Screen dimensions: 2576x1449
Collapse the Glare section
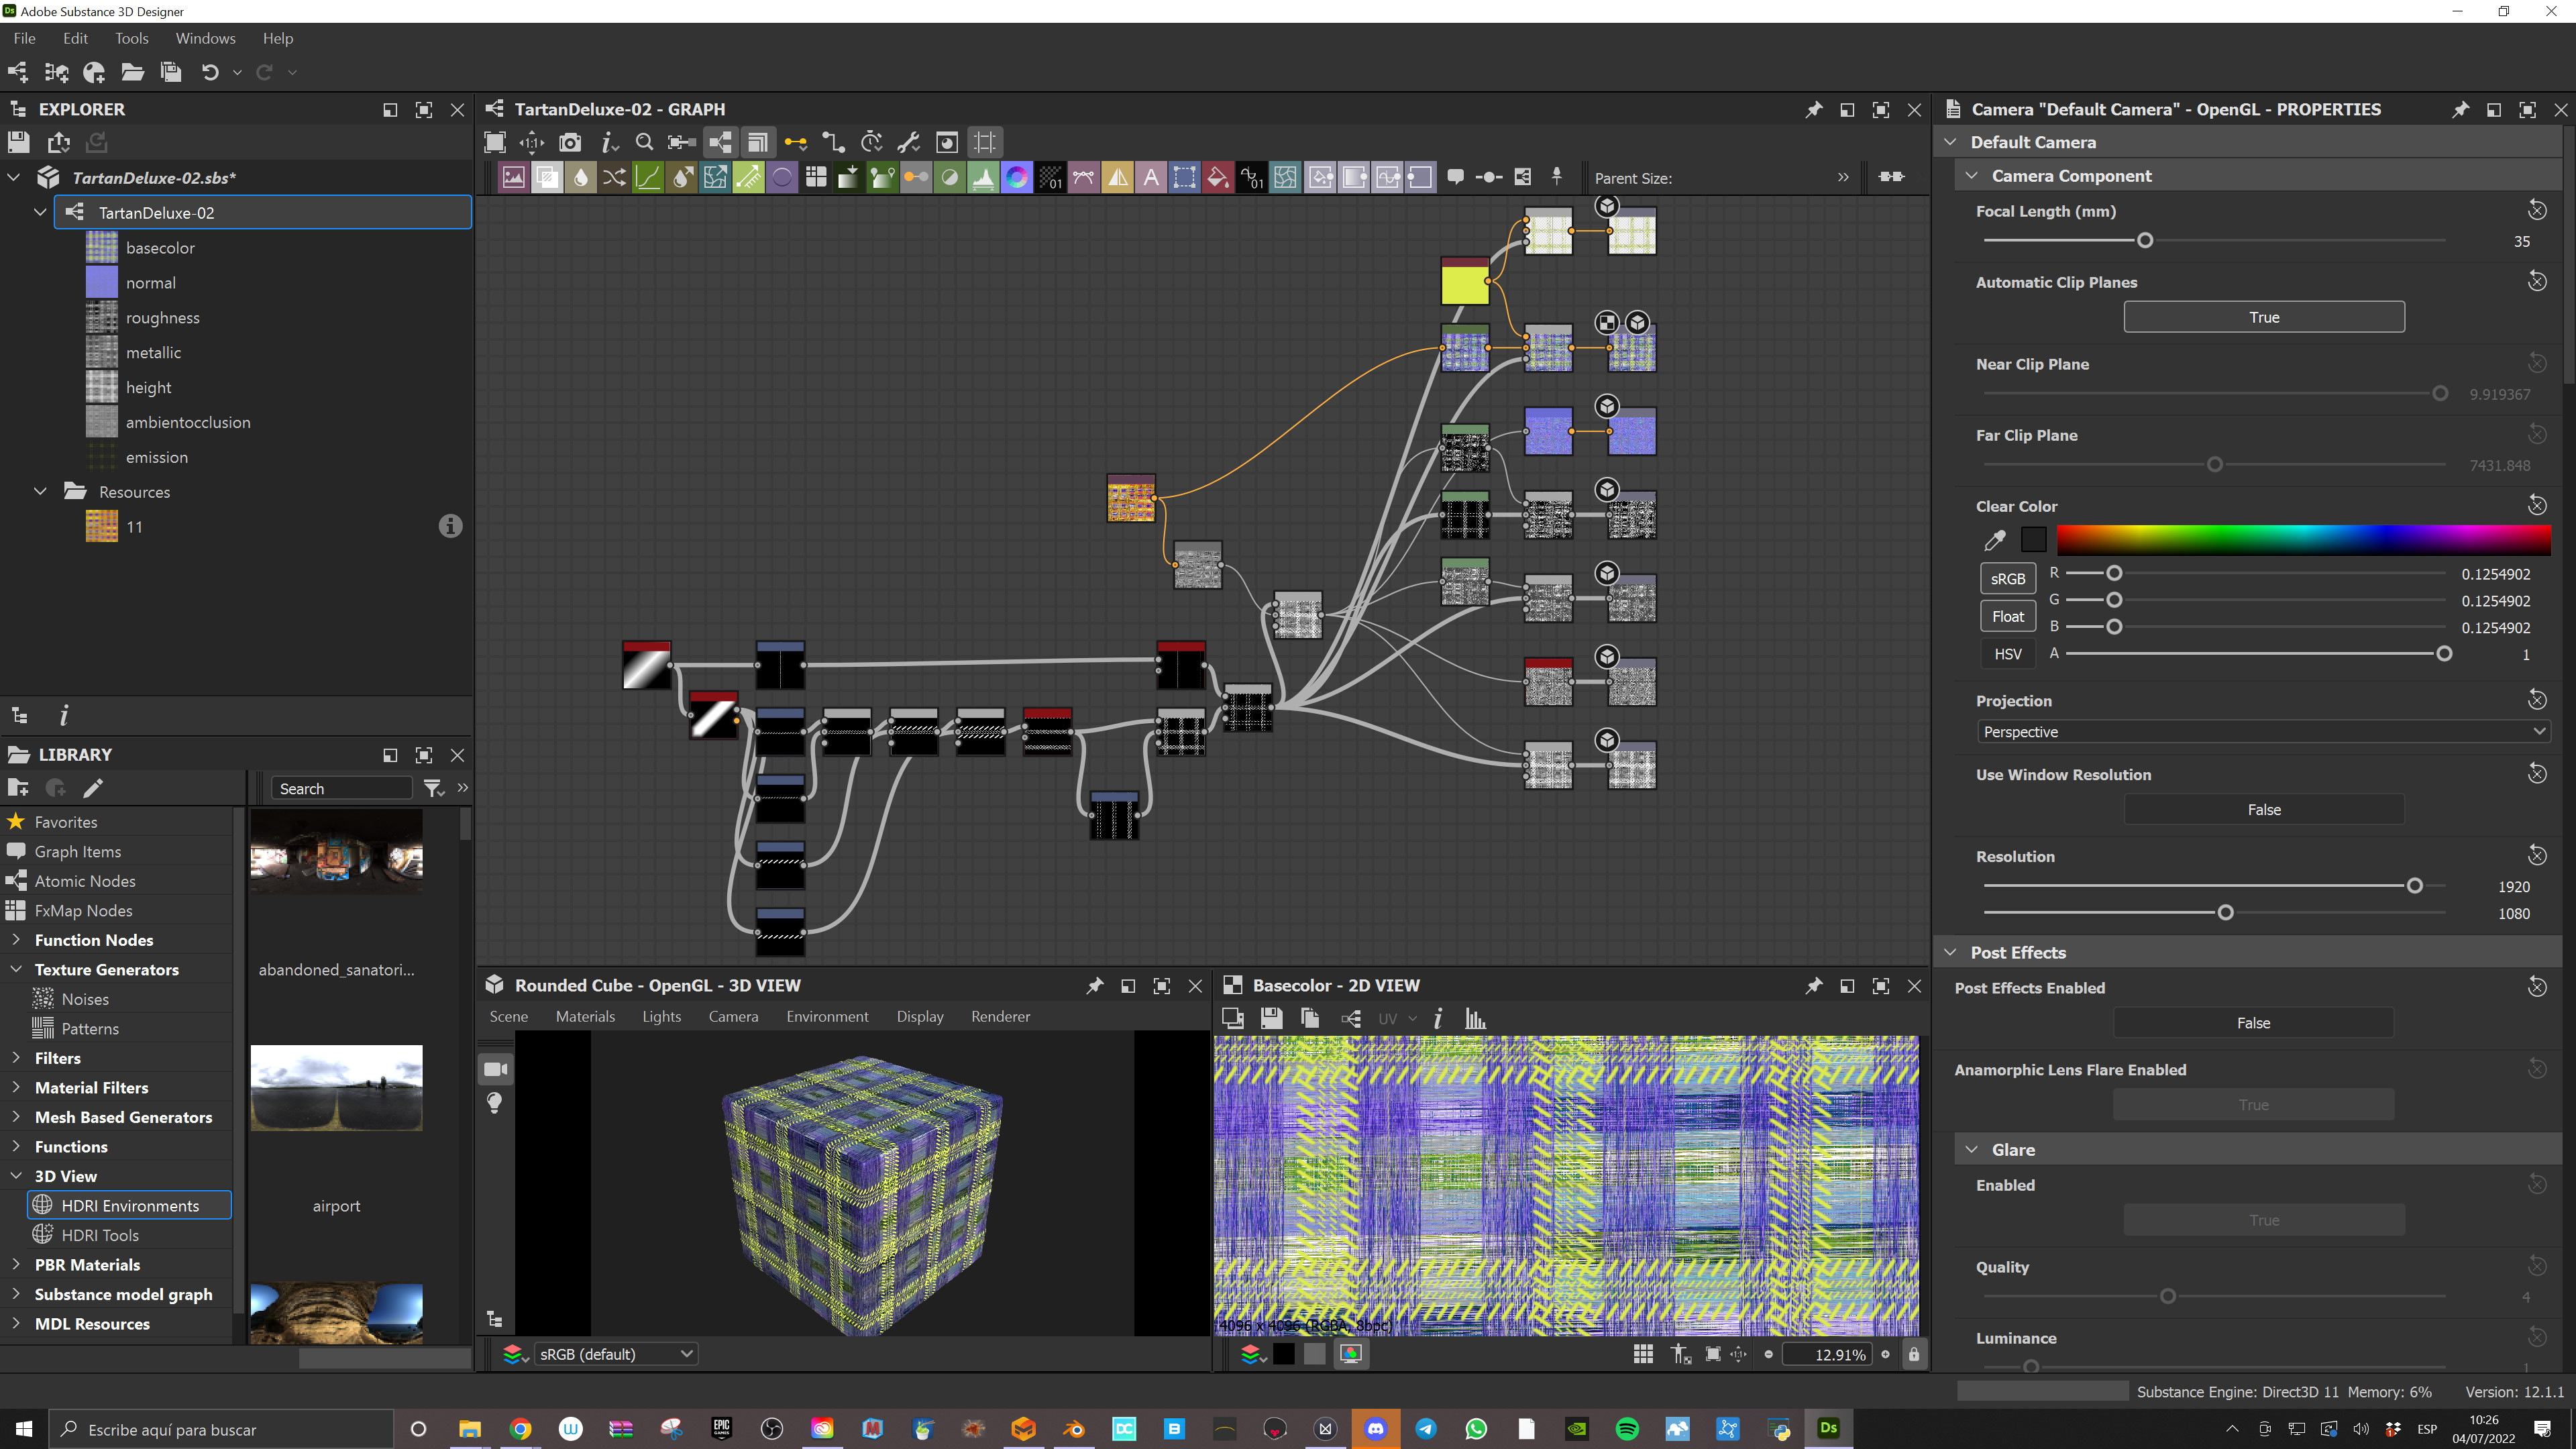(1971, 1149)
